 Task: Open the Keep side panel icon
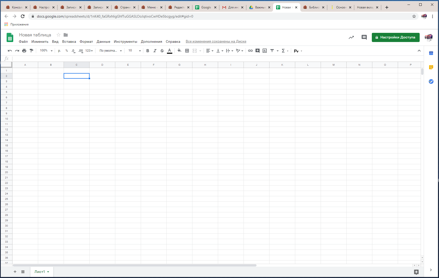pyautogui.click(x=431, y=67)
